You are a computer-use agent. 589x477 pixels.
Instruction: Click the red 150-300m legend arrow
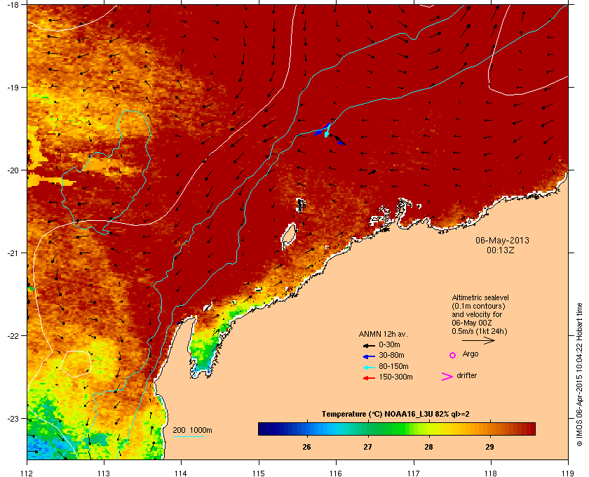point(369,378)
